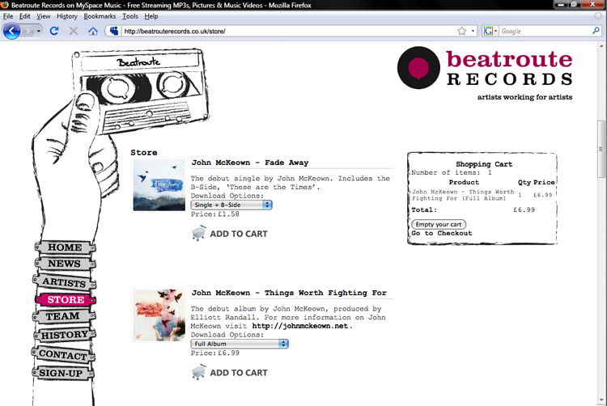Select the highlighted STORE tag
This screenshot has height=406, width=607.
pos(66,300)
